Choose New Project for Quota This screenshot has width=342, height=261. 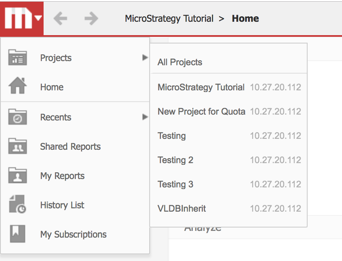[x=228, y=111]
